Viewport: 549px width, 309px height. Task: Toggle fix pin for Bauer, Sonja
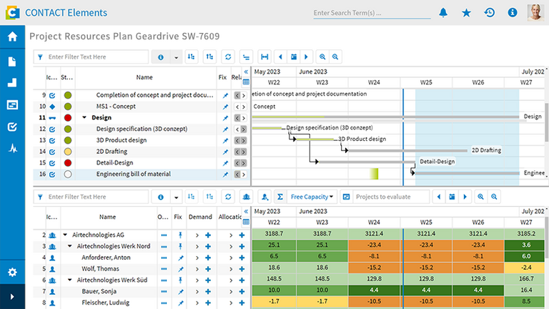coord(180,292)
